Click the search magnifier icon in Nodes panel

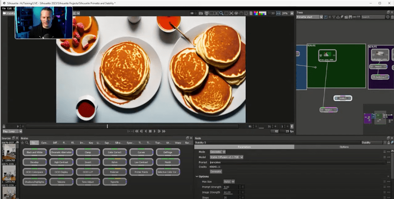tap(27, 143)
